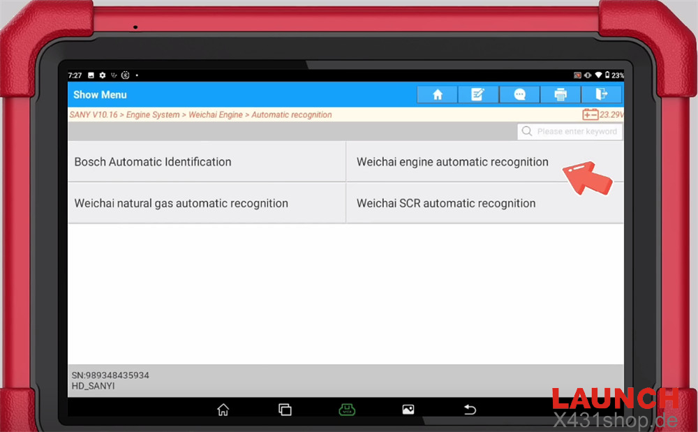Screen dimensions: 698x432
Task: Click the printer icon to print
Action: pos(560,95)
